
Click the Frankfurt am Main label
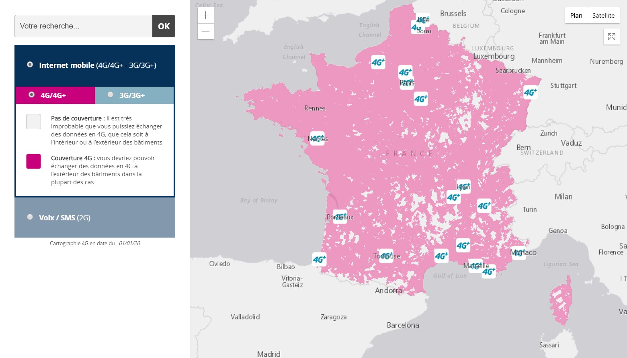coord(552,39)
